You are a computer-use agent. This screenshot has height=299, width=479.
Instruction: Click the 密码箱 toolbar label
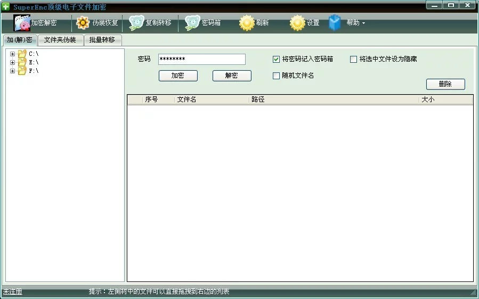211,23
